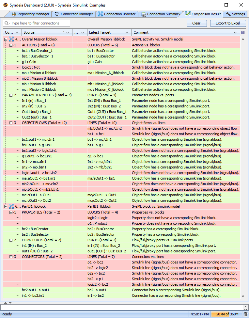Select row bs1.out2 -> logic1.in1
This screenshot has width=249, height=318.
121,151
